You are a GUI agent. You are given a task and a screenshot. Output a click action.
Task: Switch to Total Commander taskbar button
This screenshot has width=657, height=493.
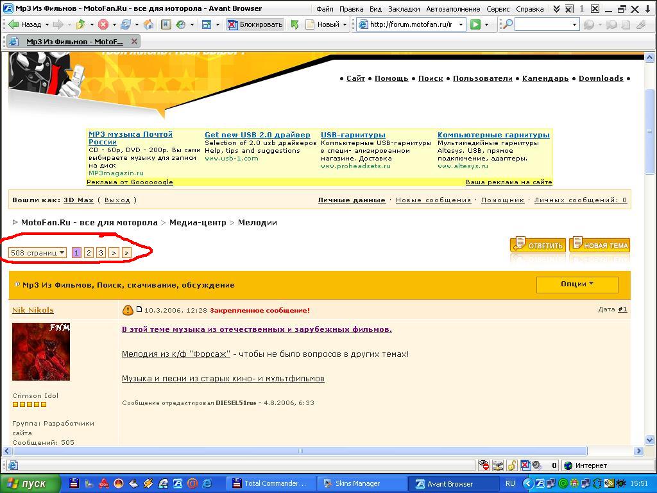270,483
